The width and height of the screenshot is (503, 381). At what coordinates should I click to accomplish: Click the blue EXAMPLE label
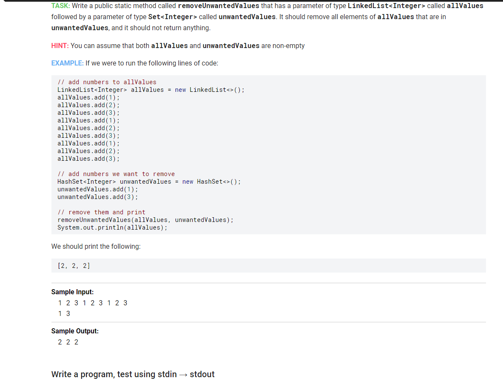(67, 63)
